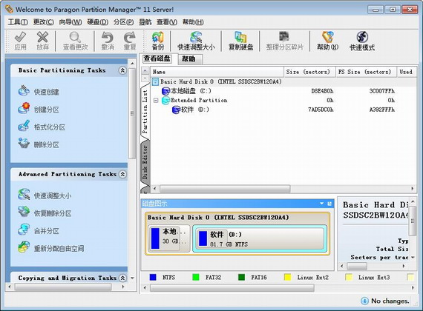The image size is (423, 311).
Task: Click the legend horizontal scrollbar thumb
Action: click(232, 288)
